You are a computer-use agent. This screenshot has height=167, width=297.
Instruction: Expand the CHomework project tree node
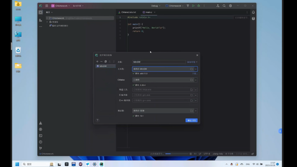pos(47,18)
